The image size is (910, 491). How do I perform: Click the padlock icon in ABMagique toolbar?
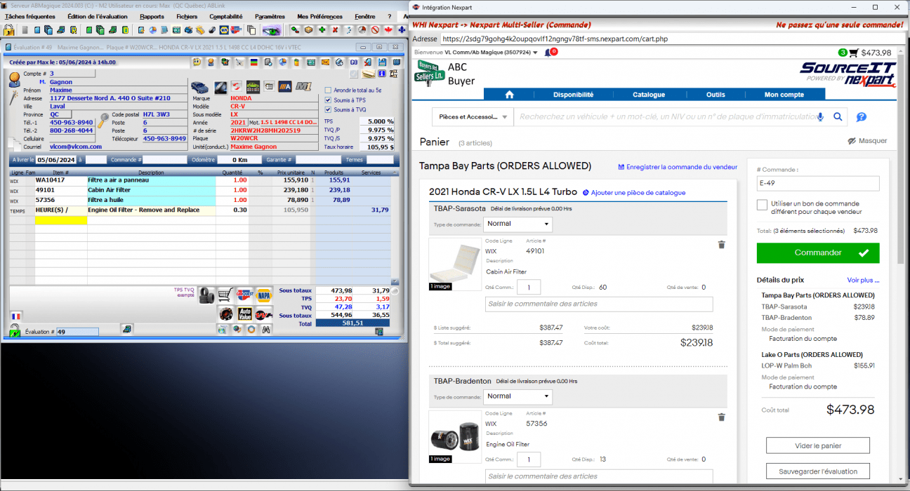point(8,30)
